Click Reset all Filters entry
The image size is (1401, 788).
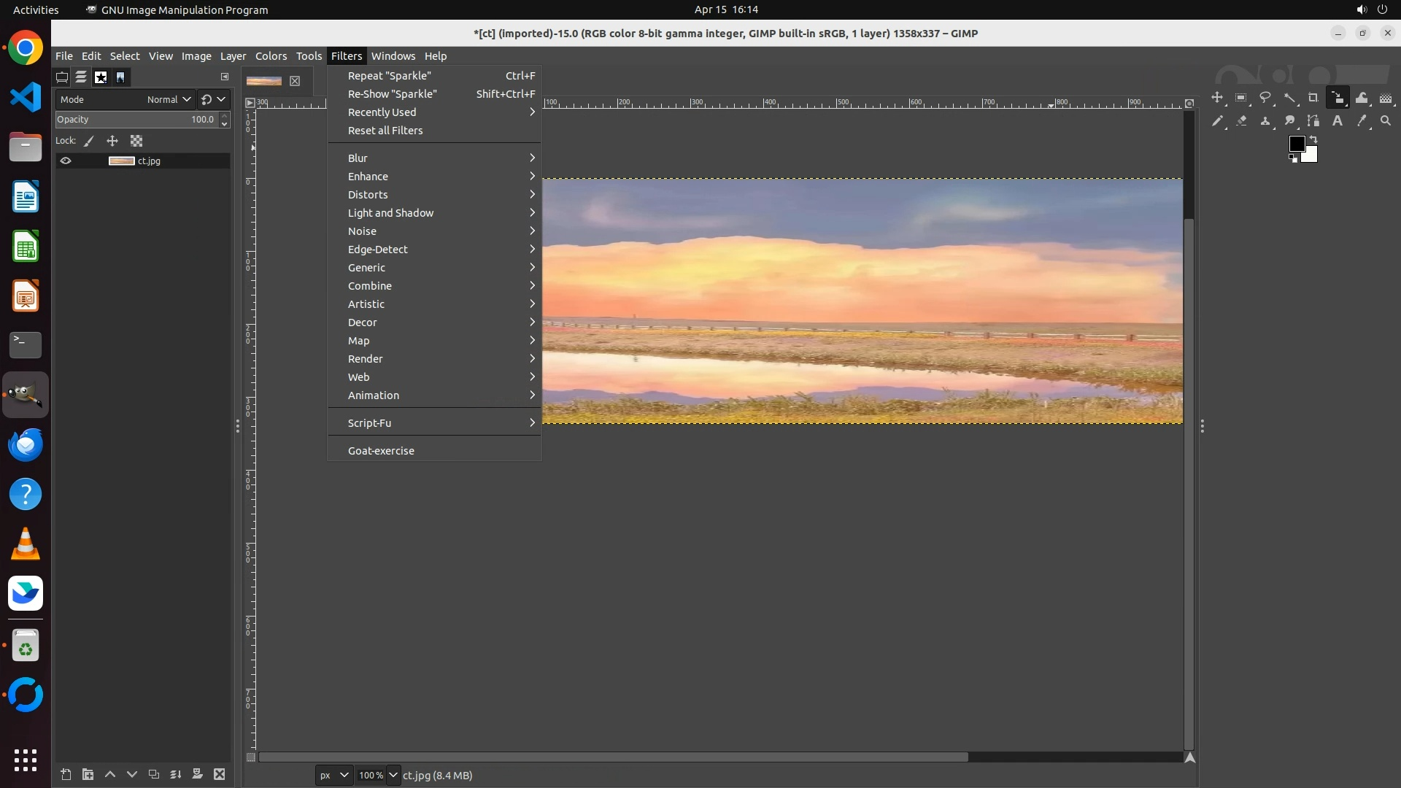(x=385, y=131)
